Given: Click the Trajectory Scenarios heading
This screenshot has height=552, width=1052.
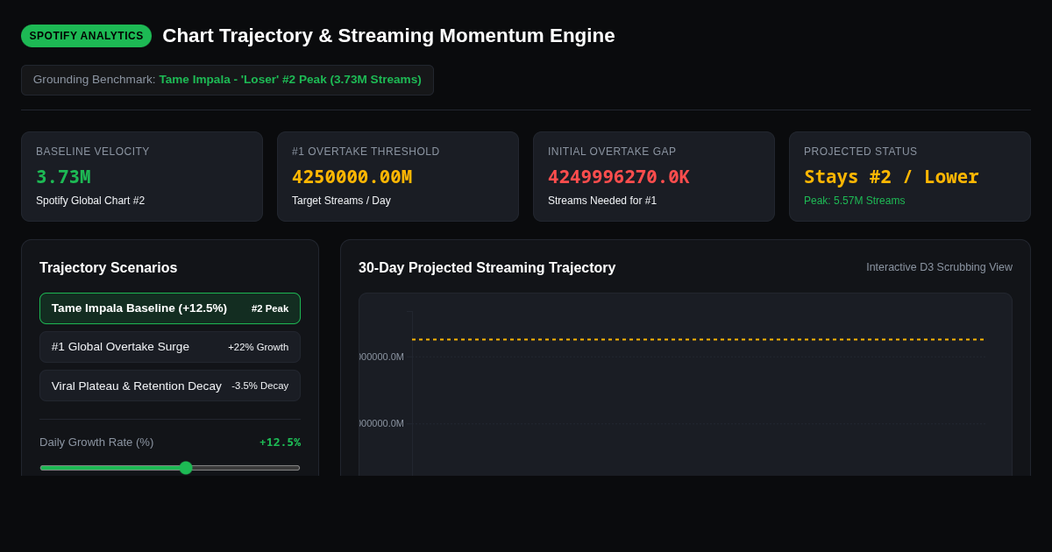Looking at the screenshot, I should 108,268.
